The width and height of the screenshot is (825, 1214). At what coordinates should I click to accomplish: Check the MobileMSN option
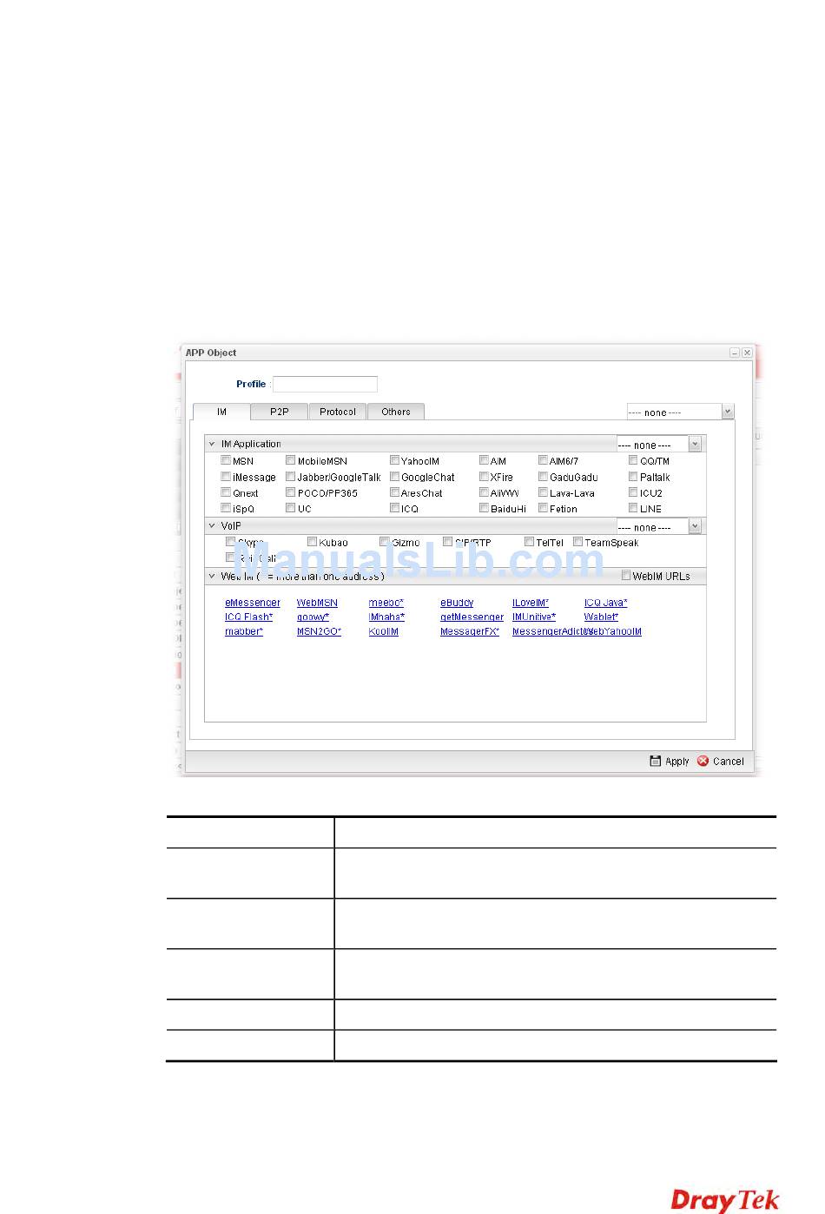point(291,460)
